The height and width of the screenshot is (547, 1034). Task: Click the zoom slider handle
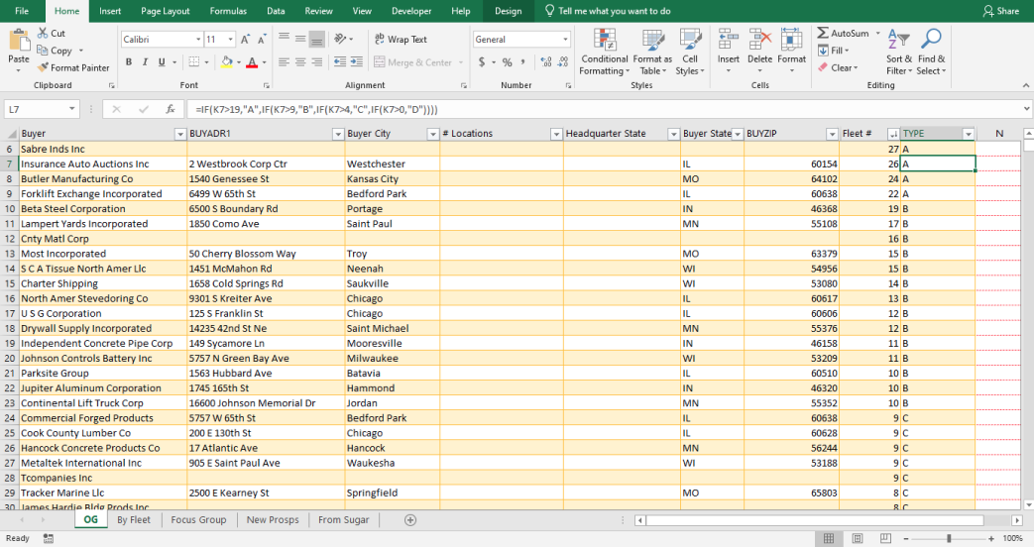point(949,538)
